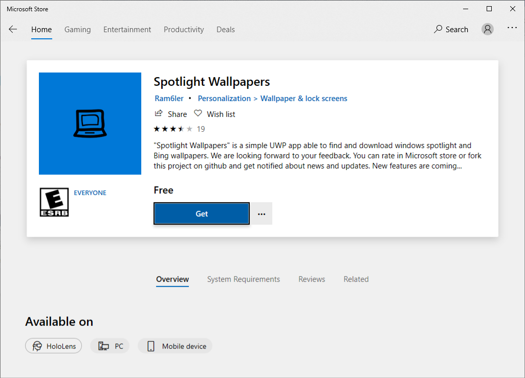Open more options next to Get
This screenshot has height=378, width=525.
(x=261, y=214)
